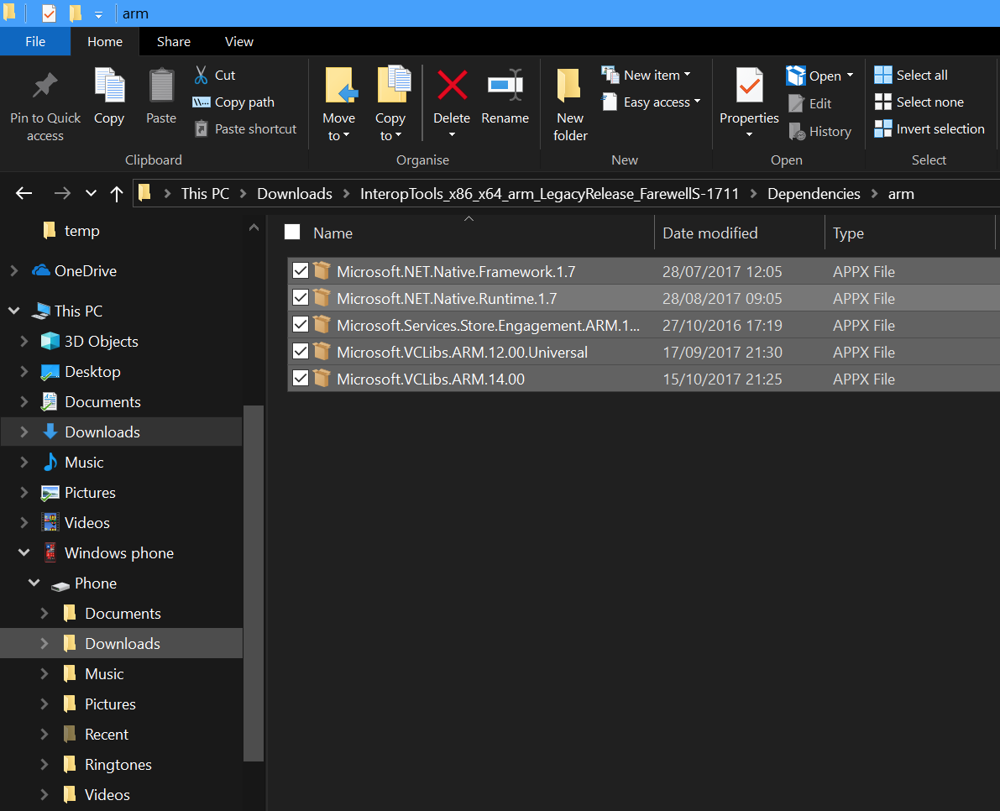Click Downloads in the address bar

pos(295,194)
